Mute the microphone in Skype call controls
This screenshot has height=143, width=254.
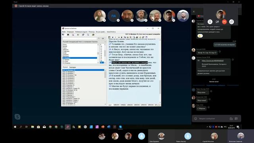210,22
